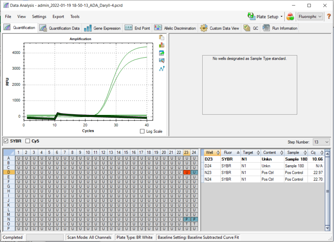Switch to the Gene Expression tab

(x=102, y=28)
